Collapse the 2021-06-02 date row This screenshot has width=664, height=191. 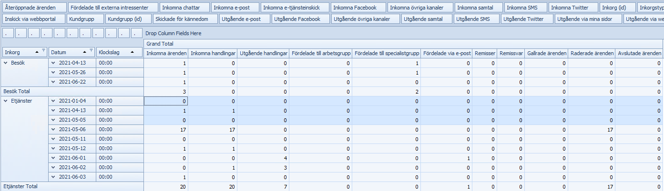click(x=54, y=167)
